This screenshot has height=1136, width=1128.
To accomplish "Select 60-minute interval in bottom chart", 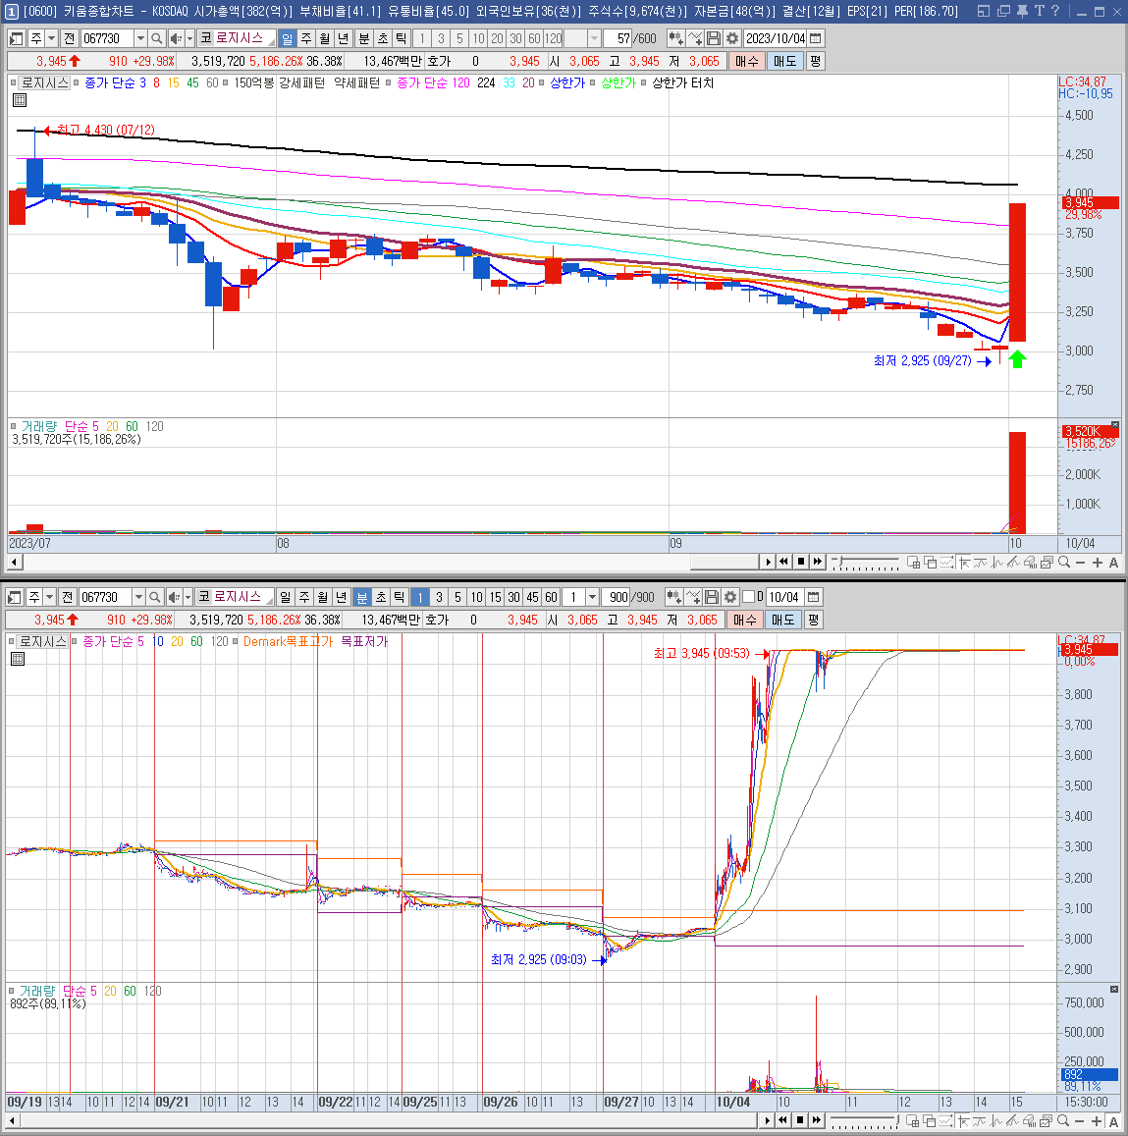I will tap(552, 597).
